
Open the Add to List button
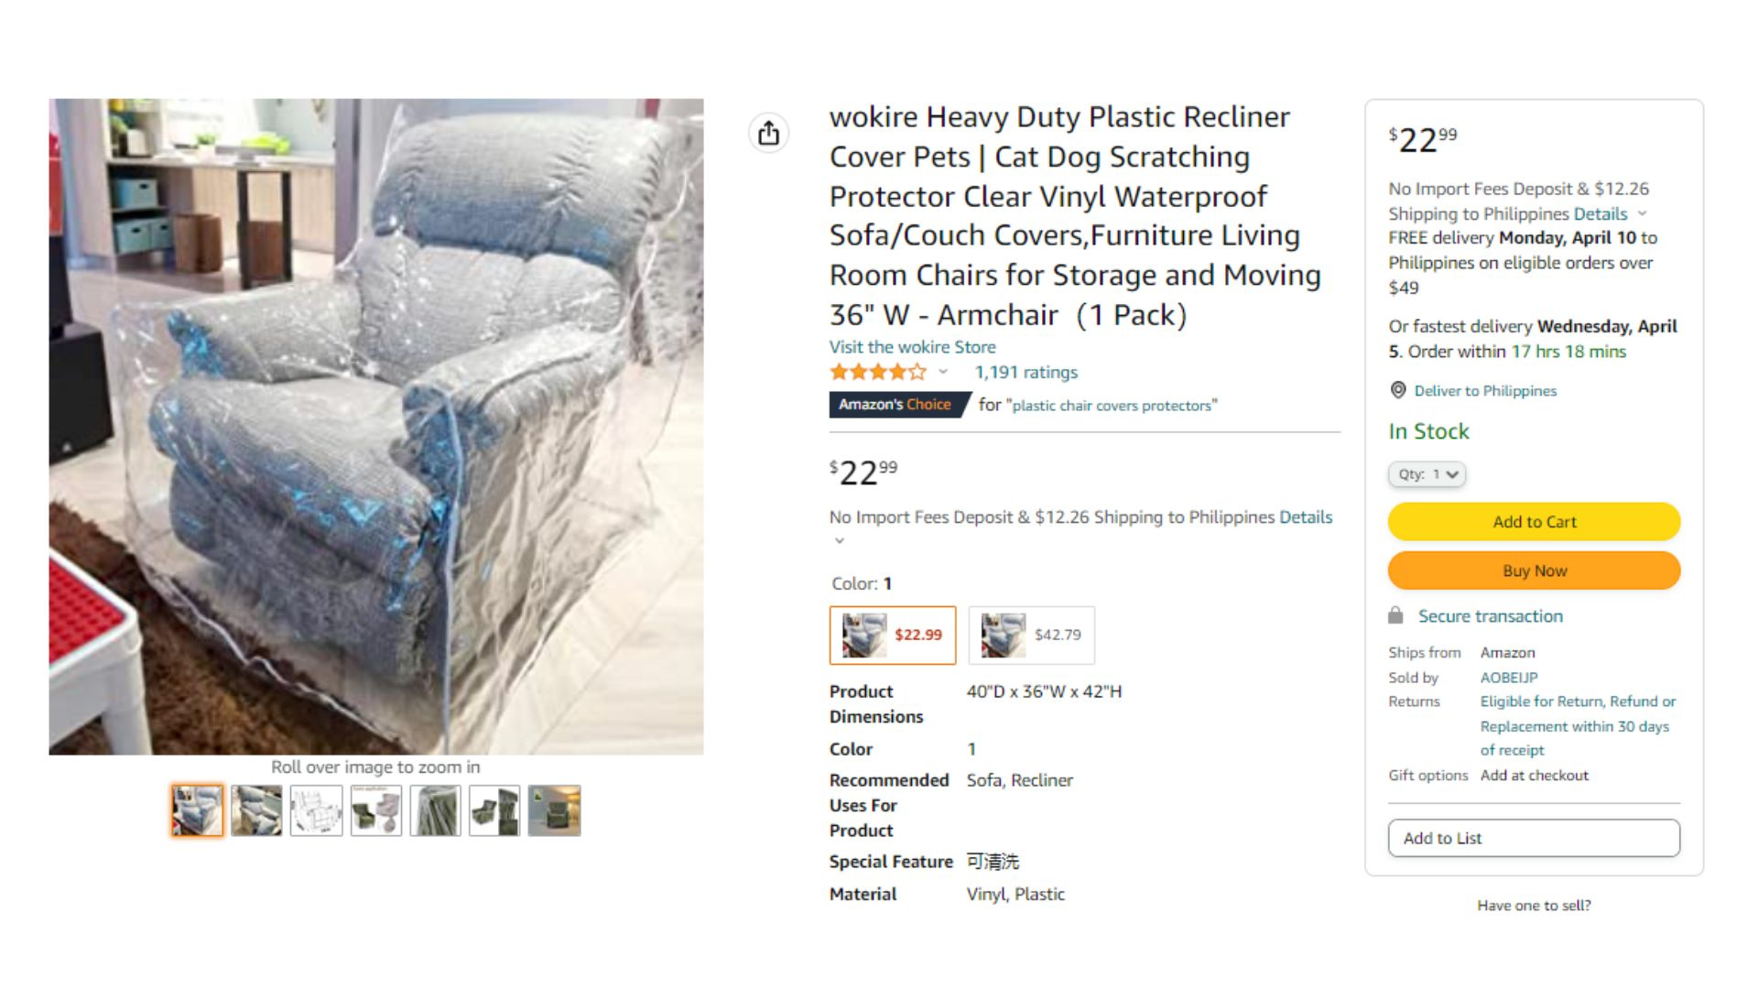click(x=1535, y=838)
